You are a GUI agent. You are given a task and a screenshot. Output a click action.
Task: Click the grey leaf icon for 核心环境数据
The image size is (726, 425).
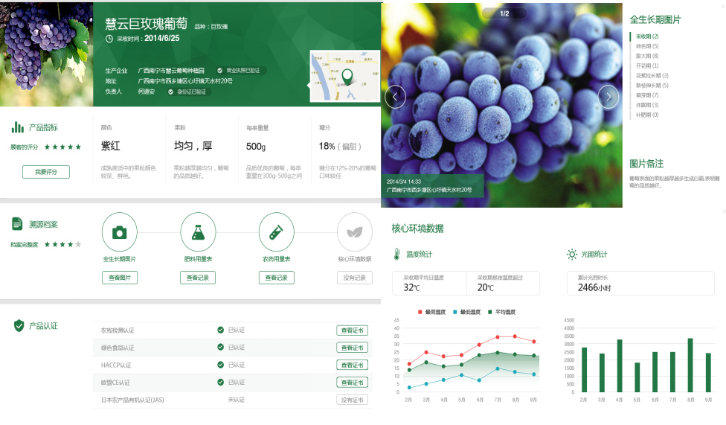(355, 232)
